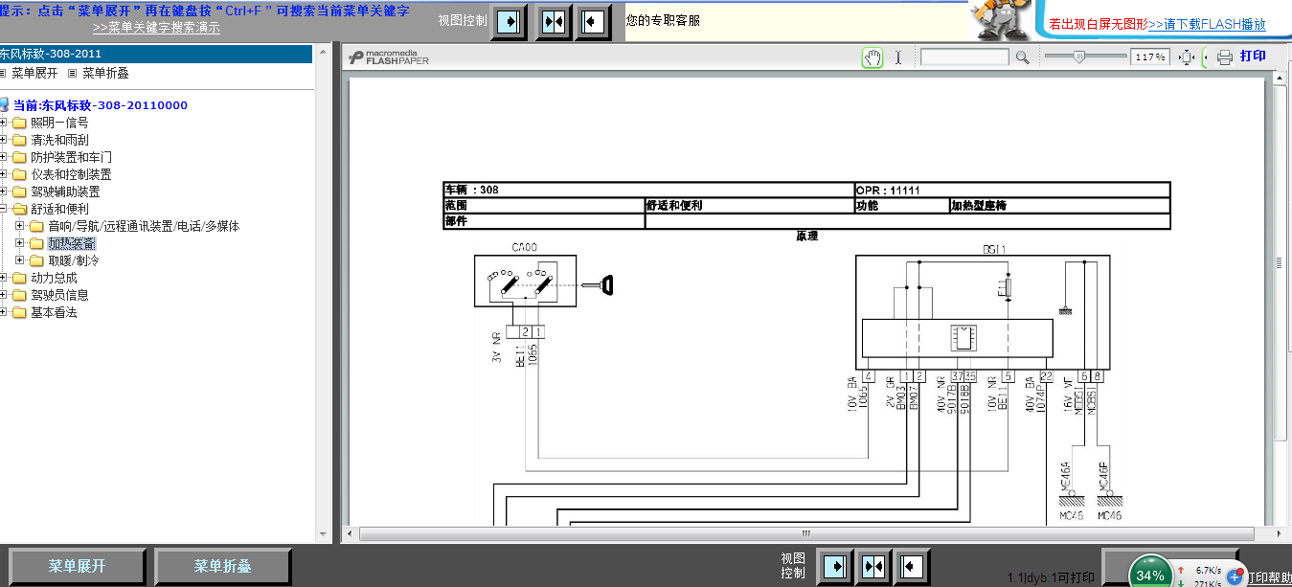Open the 请下载FLASH播放 link

(1207, 25)
